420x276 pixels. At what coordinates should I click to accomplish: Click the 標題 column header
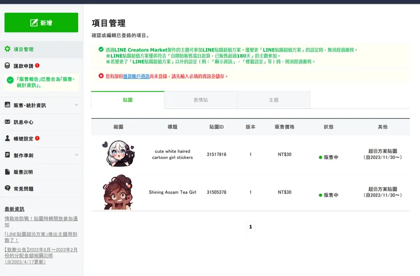coord(173,127)
